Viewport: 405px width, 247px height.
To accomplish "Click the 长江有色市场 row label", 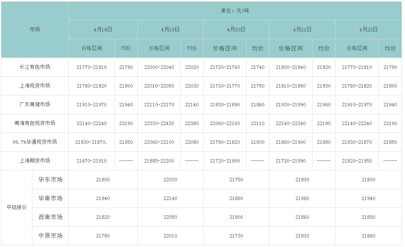I will click(35, 67).
